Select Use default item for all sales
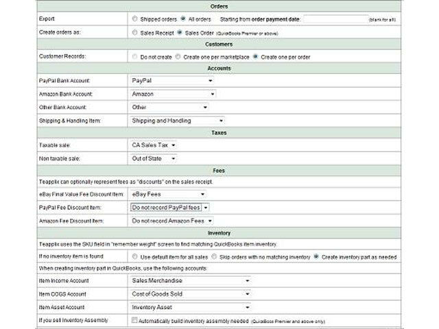This screenshot has width=439, height=329. coord(134,257)
